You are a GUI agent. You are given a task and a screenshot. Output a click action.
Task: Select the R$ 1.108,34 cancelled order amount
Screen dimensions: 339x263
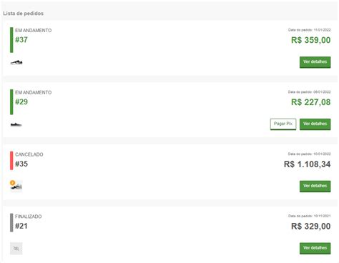tap(307, 164)
